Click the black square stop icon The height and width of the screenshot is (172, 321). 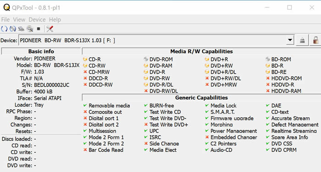click(x=39, y=29)
